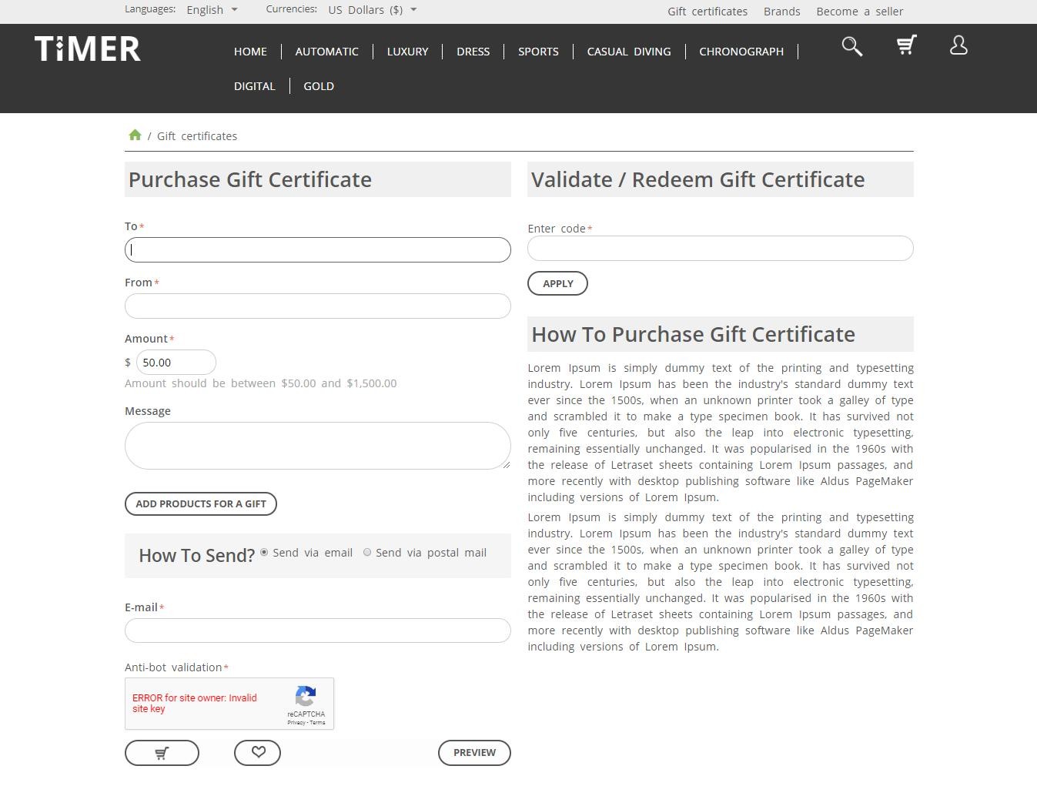
Task: Open the CASUAL DIVING category
Action: coord(629,52)
